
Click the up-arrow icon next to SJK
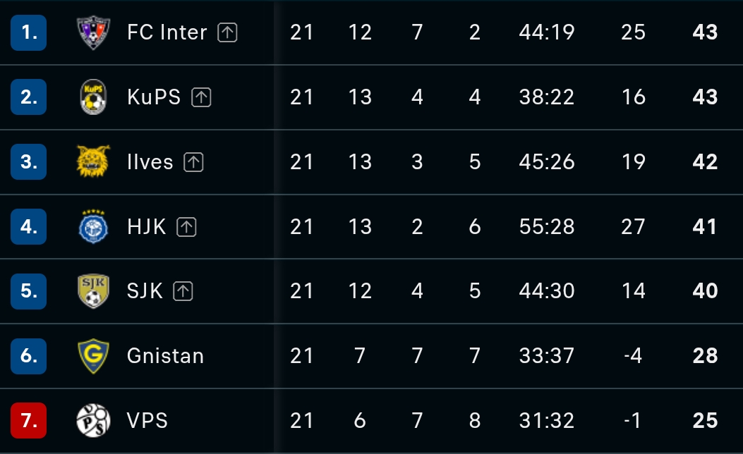(x=183, y=291)
